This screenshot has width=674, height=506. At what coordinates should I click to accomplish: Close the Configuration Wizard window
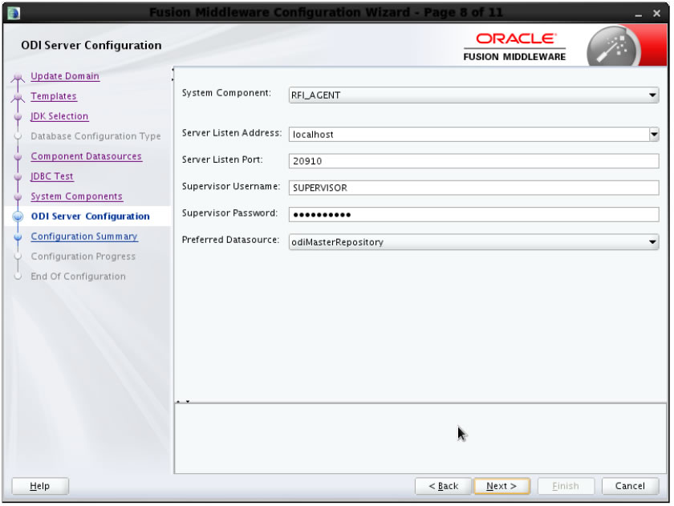coord(656,14)
